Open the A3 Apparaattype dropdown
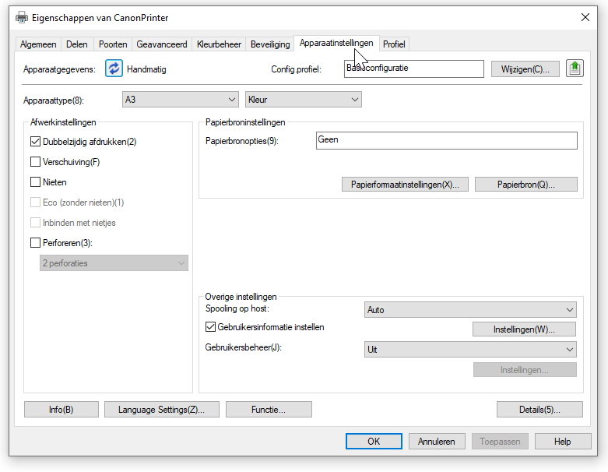The image size is (608, 472). click(x=181, y=100)
